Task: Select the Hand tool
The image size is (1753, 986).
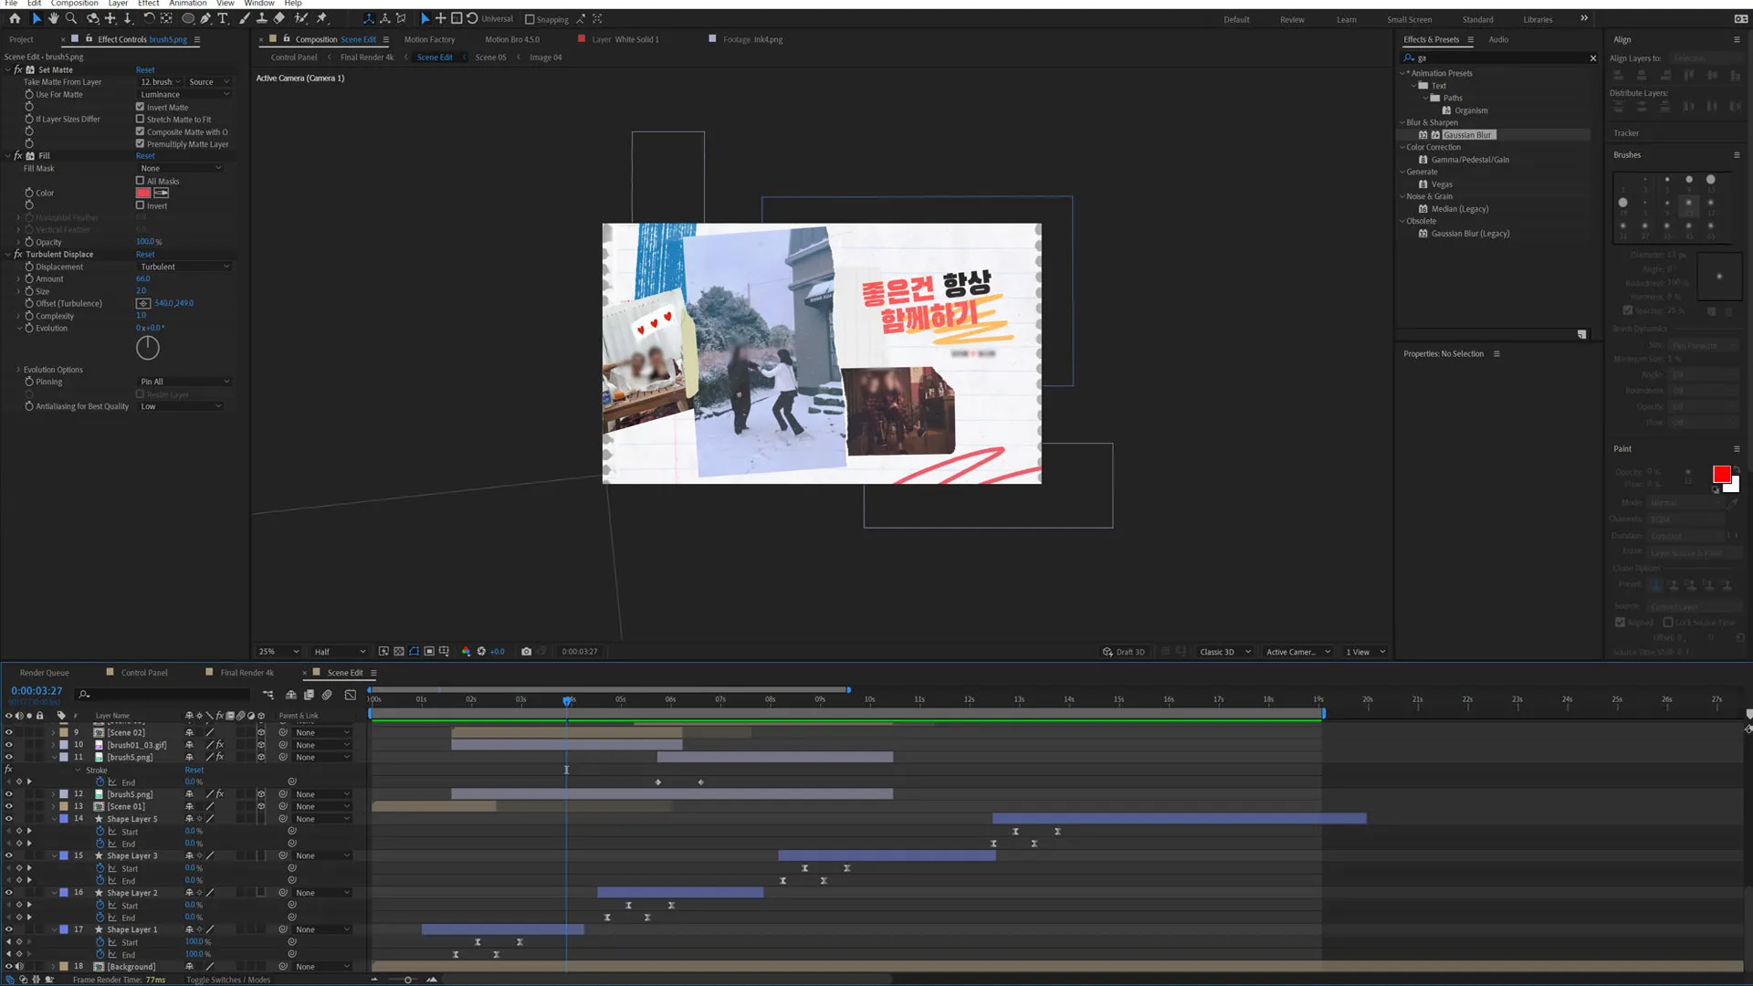Action: pyautogui.click(x=54, y=18)
